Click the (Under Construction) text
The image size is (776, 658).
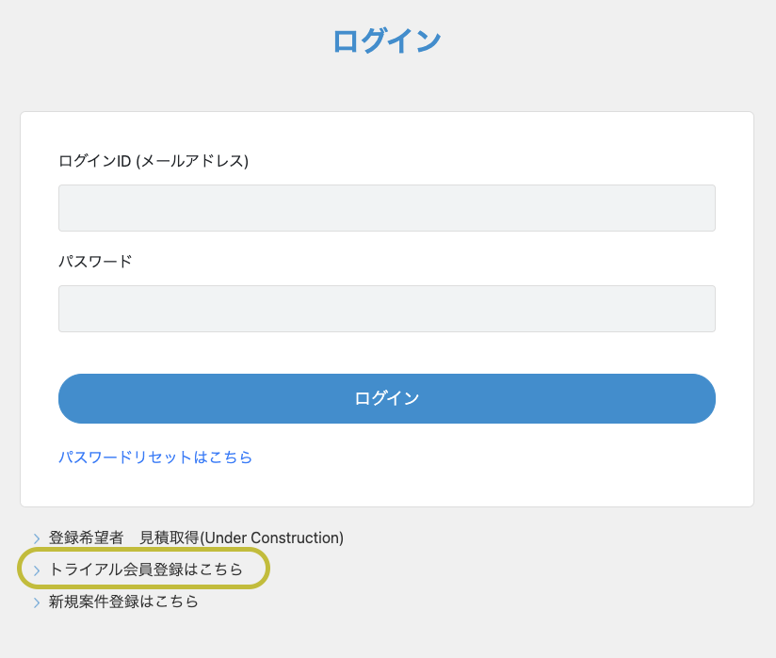271,538
